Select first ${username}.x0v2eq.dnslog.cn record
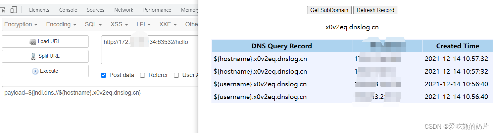This screenshot has width=494, height=133. [260, 84]
